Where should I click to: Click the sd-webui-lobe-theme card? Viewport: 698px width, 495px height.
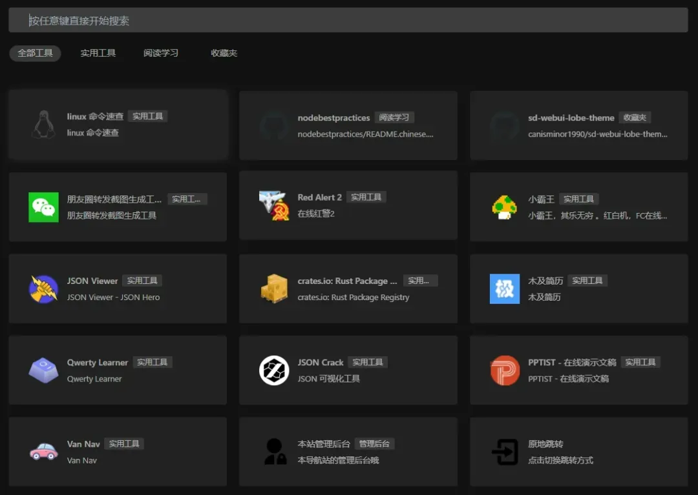click(578, 125)
